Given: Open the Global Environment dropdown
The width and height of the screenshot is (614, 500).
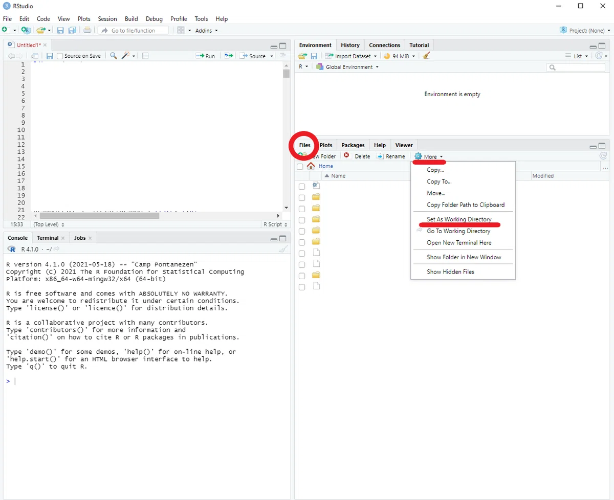Looking at the screenshot, I should pos(347,67).
